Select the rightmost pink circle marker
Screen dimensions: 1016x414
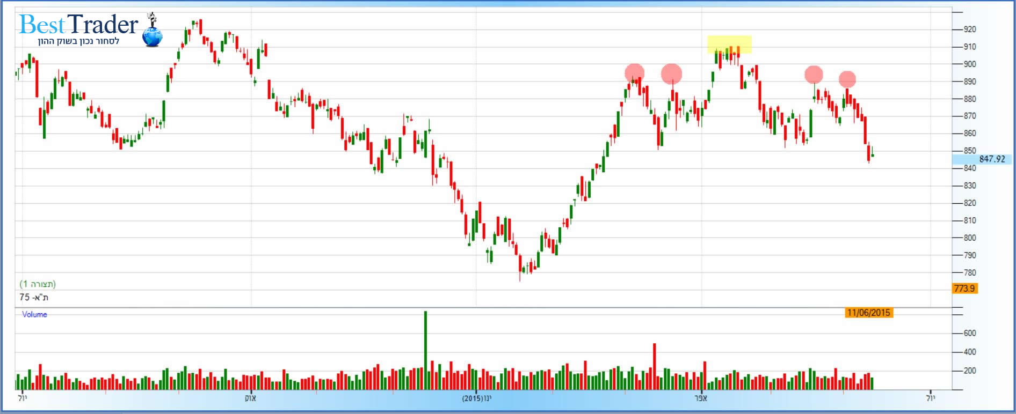[847, 79]
